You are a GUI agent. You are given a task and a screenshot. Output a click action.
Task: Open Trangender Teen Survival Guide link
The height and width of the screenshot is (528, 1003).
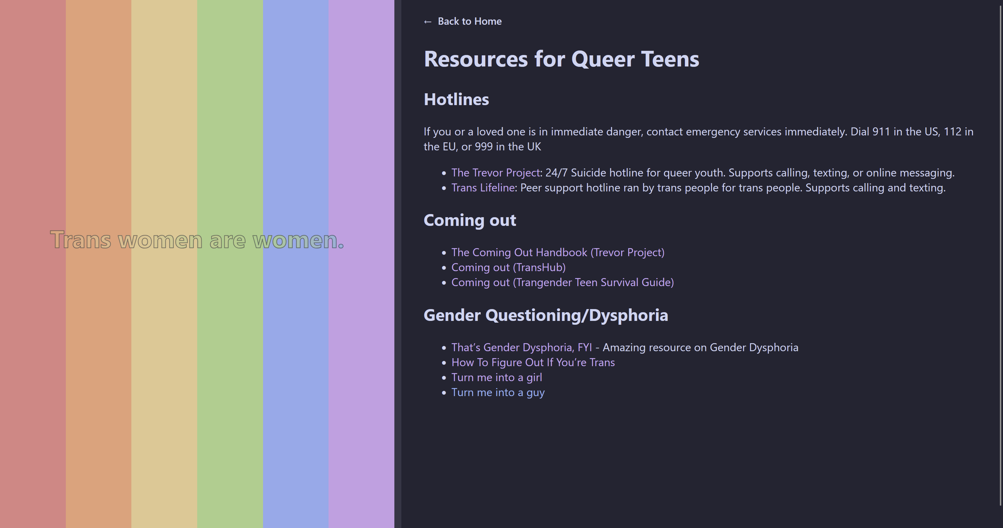click(x=562, y=283)
